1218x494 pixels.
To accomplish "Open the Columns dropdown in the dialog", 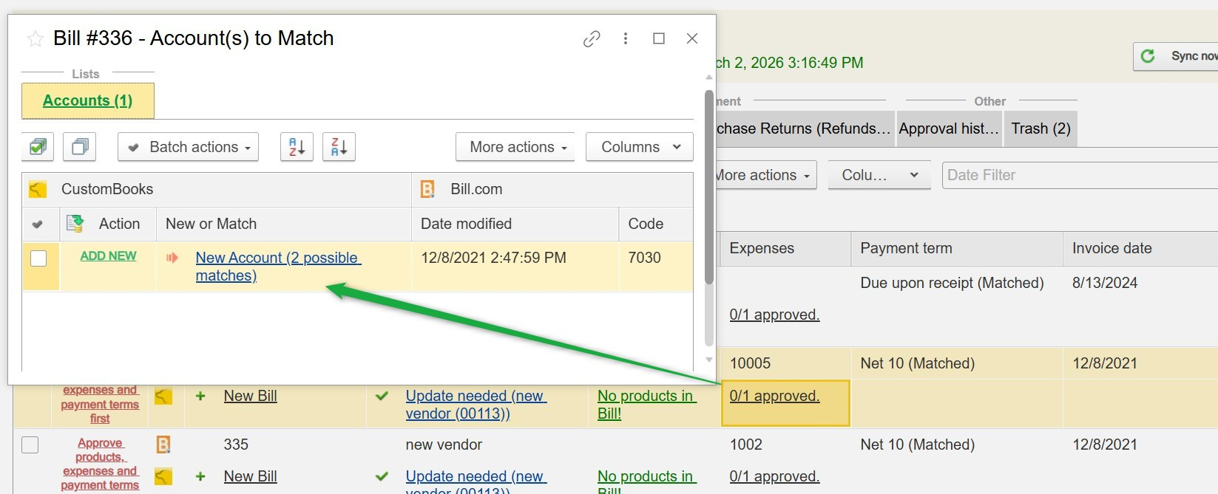I will coord(639,147).
